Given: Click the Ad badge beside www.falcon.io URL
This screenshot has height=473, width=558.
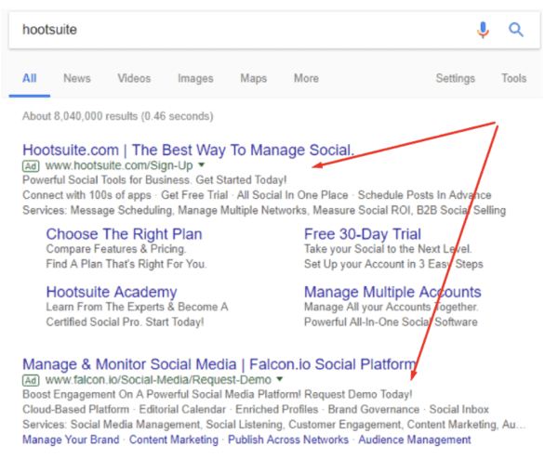Looking at the screenshot, I should click(31, 380).
